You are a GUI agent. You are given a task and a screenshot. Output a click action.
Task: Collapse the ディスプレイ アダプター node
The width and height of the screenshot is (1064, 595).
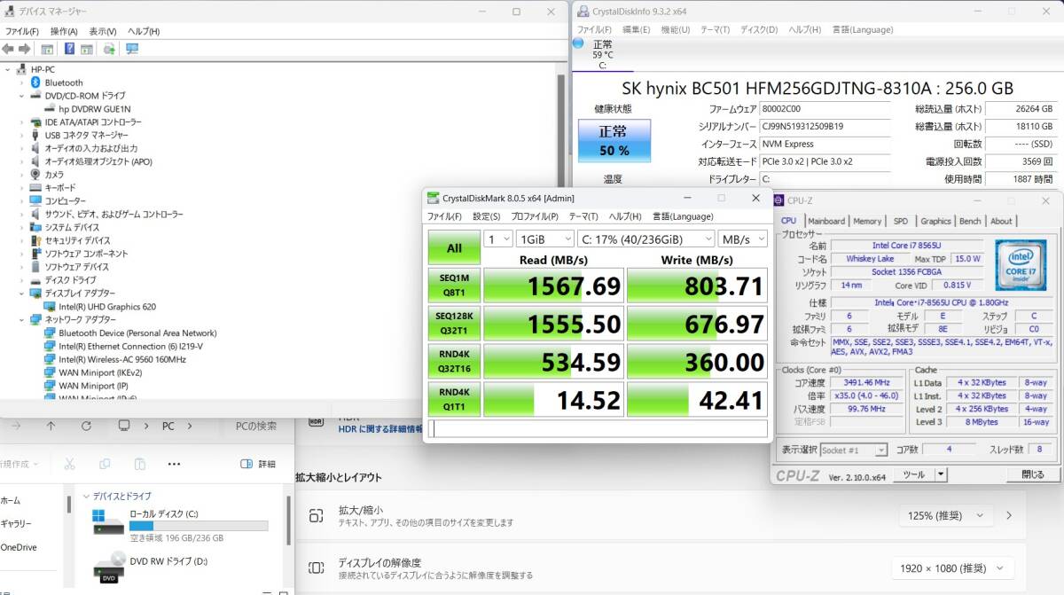click(x=22, y=294)
